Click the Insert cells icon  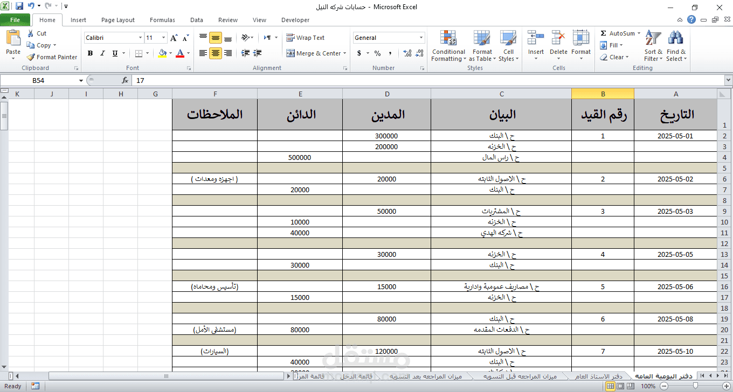coord(536,38)
